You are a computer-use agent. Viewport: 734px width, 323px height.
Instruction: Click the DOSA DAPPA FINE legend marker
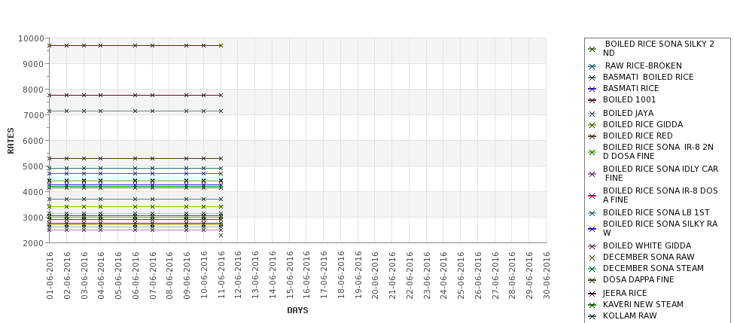tap(592, 280)
